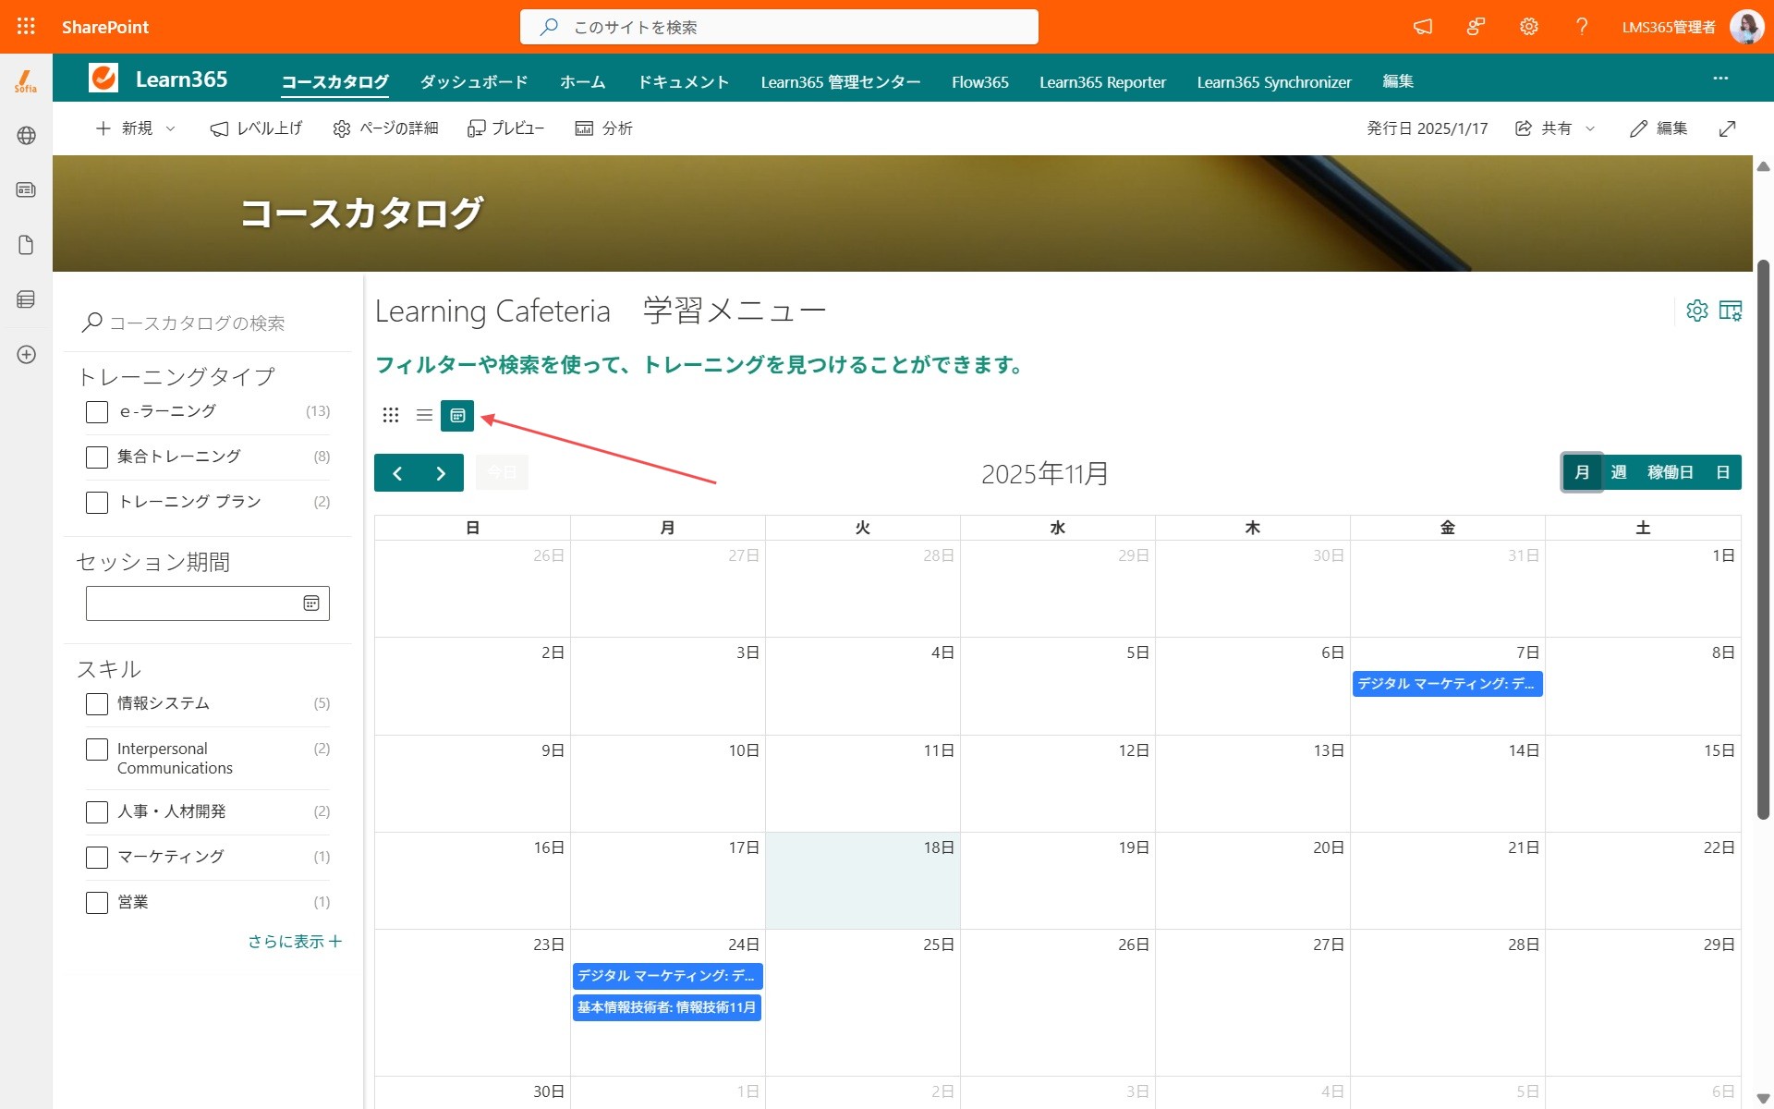The width and height of the screenshot is (1774, 1109).
Task: Check the 人事・人材開発 skill filter
Action: [97, 812]
